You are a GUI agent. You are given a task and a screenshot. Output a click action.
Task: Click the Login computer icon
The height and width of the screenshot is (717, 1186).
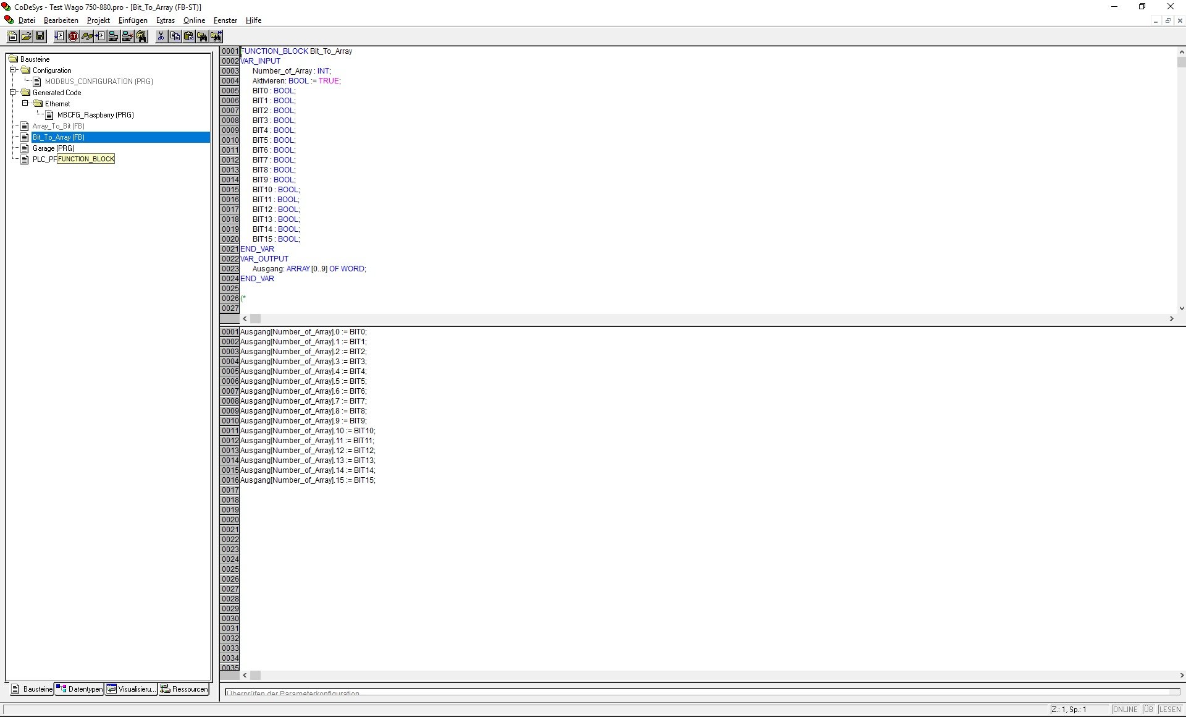(x=114, y=36)
